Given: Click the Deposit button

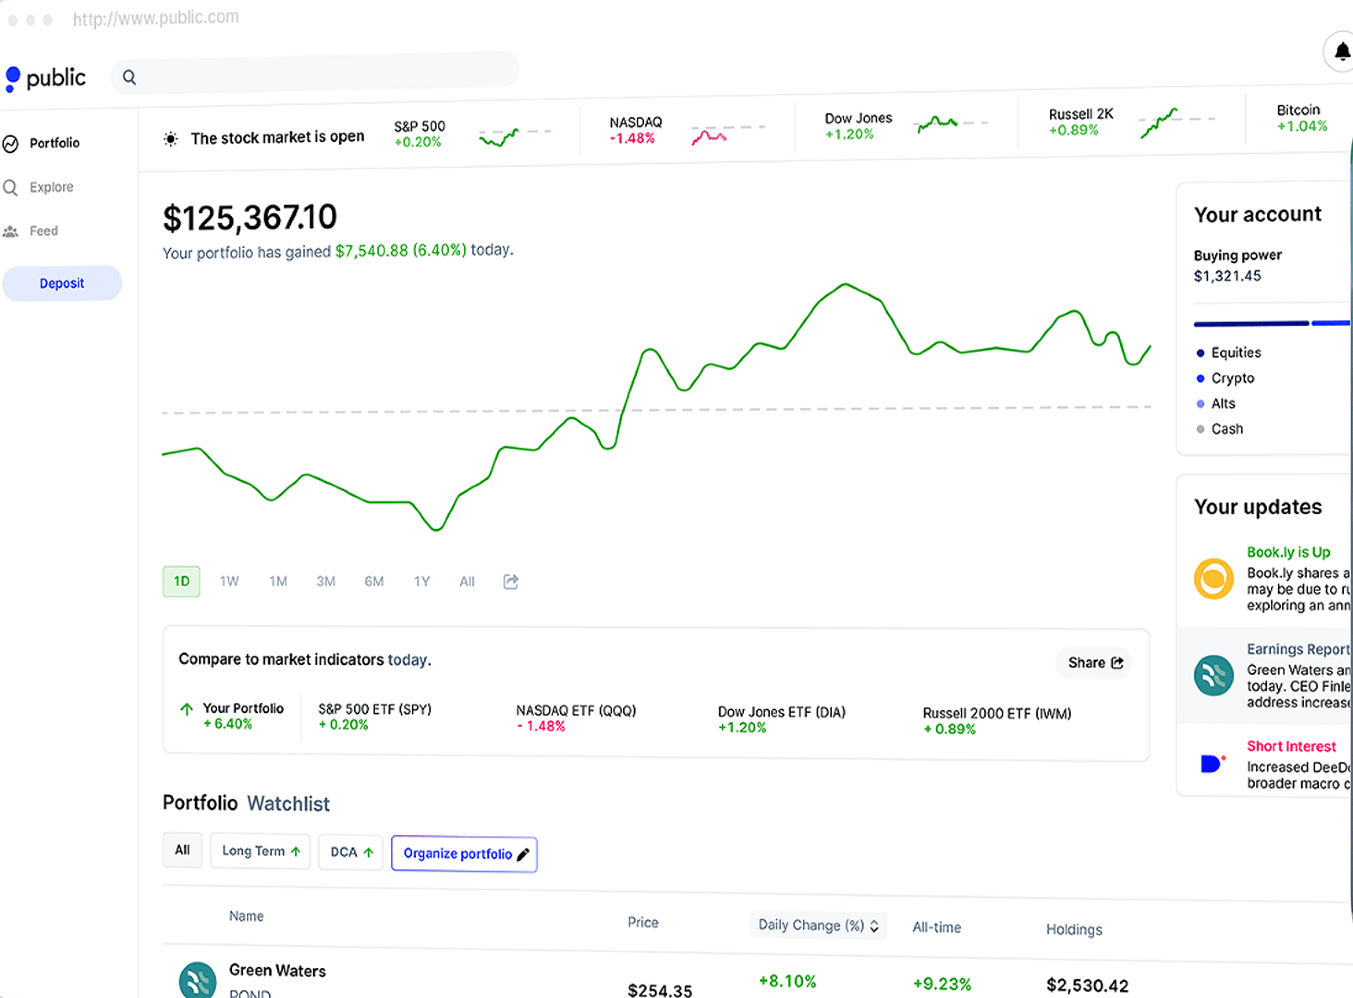Looking at the screenshot, I should tap(61, 283).
